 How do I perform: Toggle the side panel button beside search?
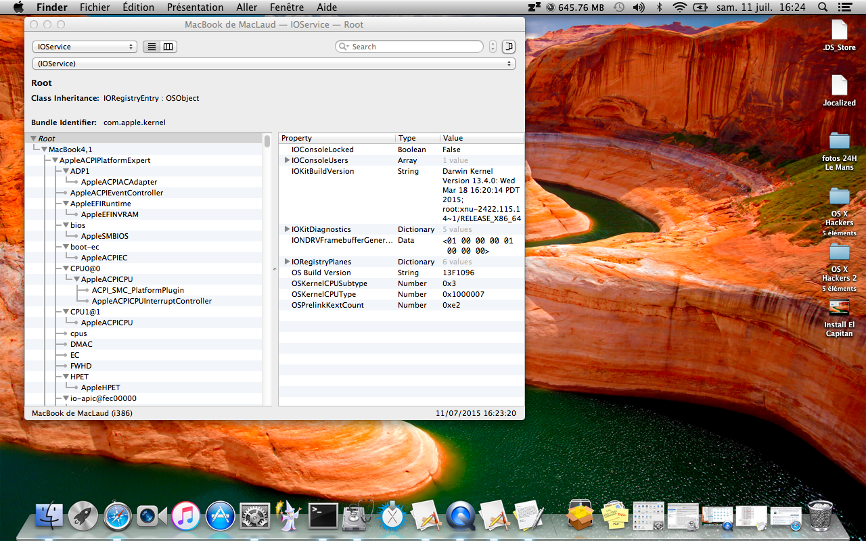point(508,47)
